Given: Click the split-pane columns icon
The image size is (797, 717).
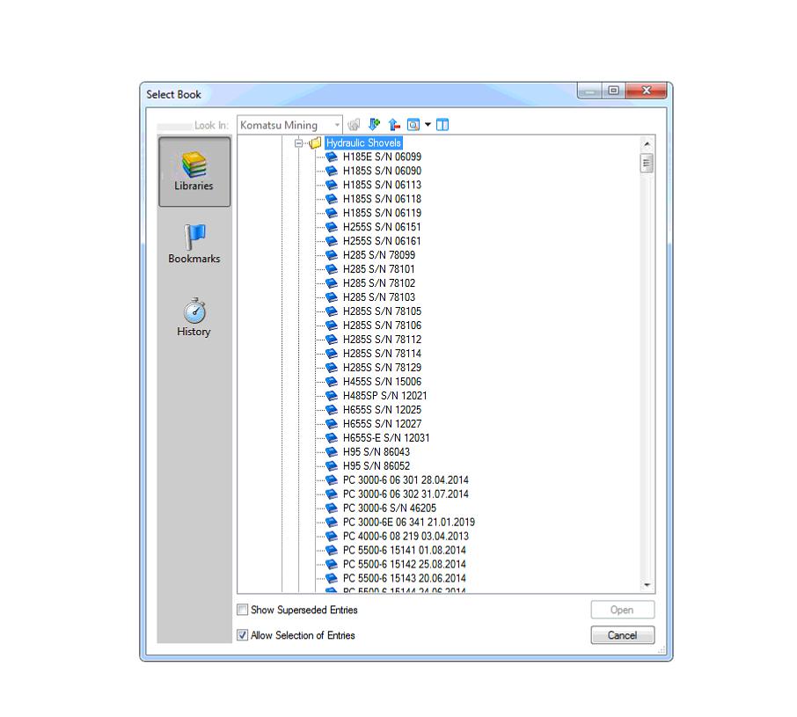Looking at the screenshot, I should pyautogui.click(x=442, y=124).
